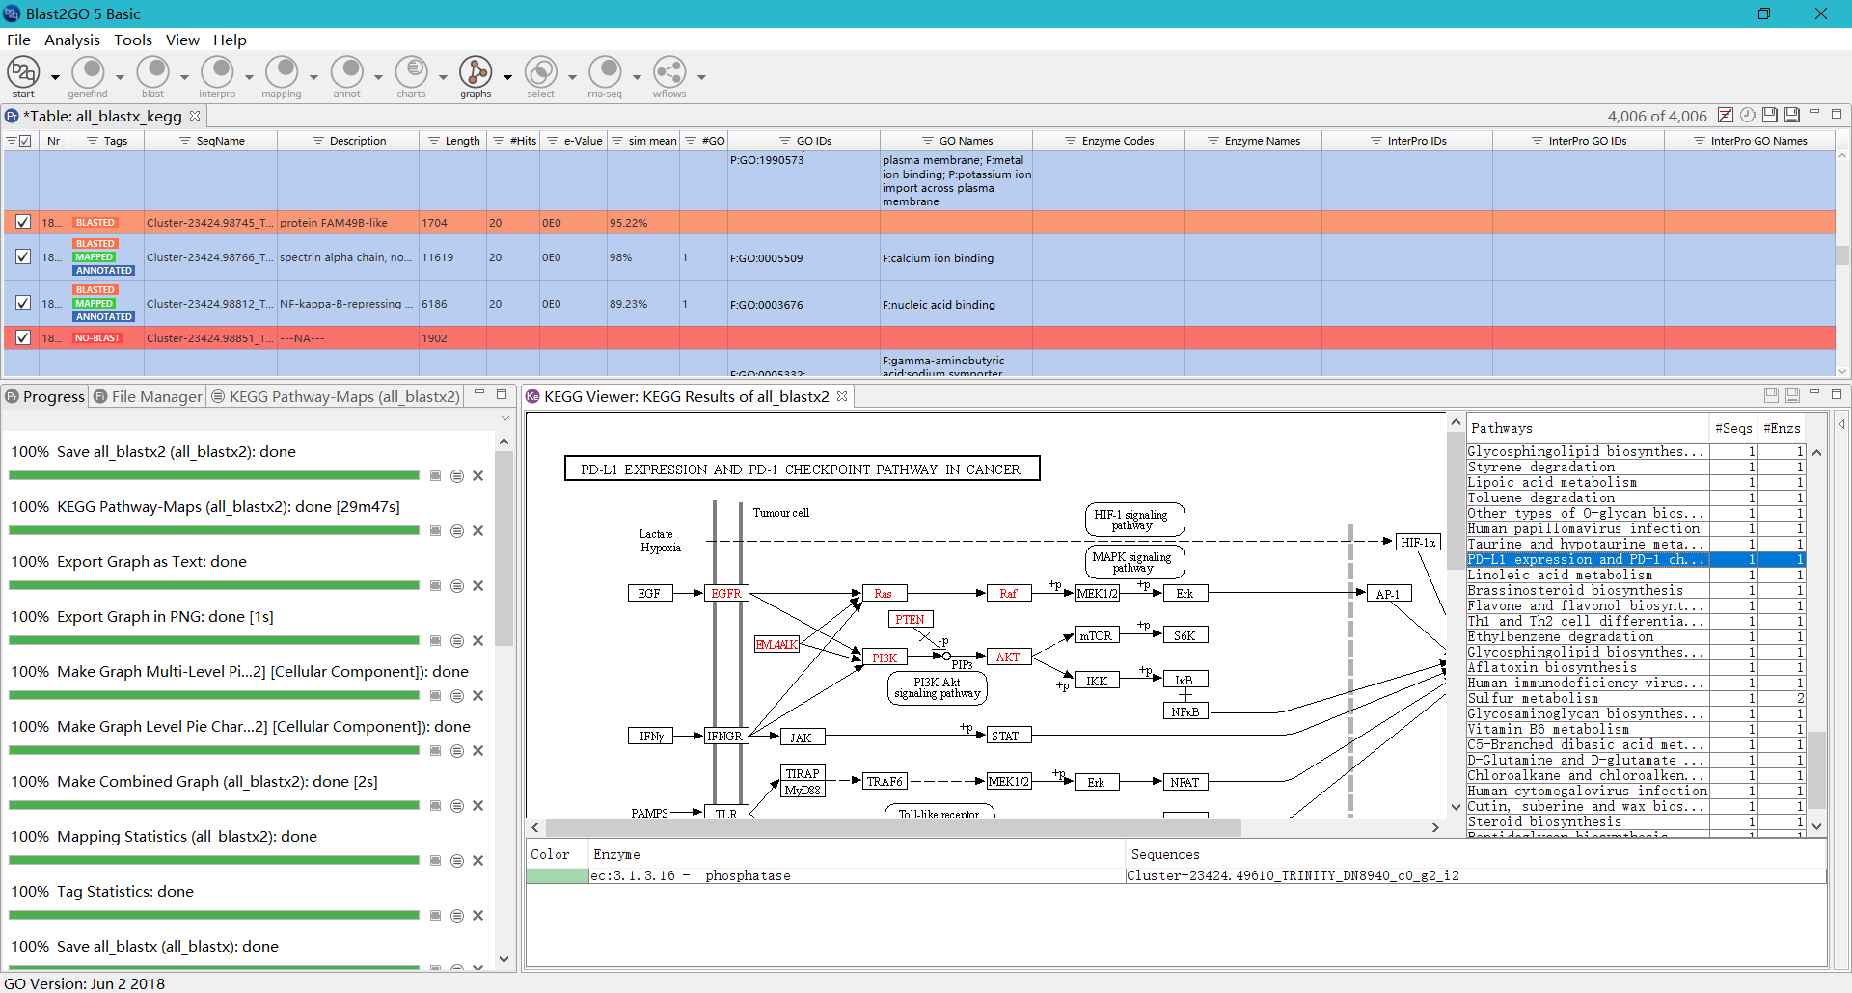Close the KEGG Viewer tab
The image size is (1852, 993).
pos(842,396)
